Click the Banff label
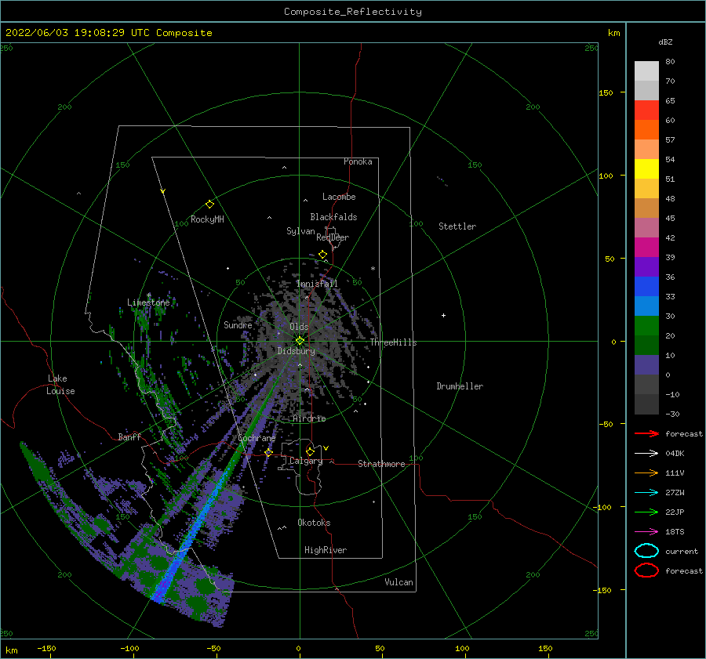Viewport: 706px width, 659px height. 129,436
